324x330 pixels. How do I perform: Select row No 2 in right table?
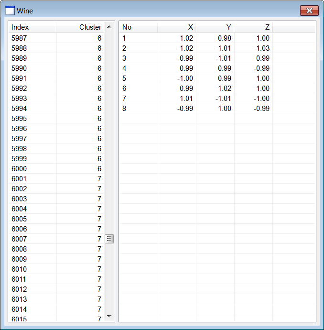tap(217, 48)
